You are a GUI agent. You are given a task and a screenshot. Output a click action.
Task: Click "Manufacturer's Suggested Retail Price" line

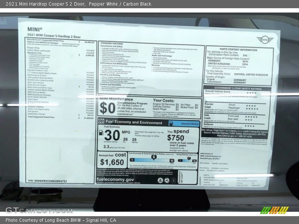(x=61, y=41)
